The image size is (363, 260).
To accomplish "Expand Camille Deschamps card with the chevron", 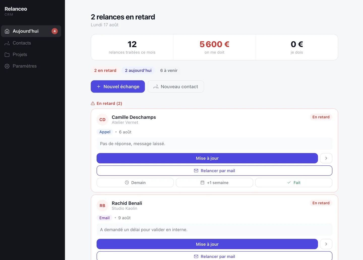I will 326,158.
